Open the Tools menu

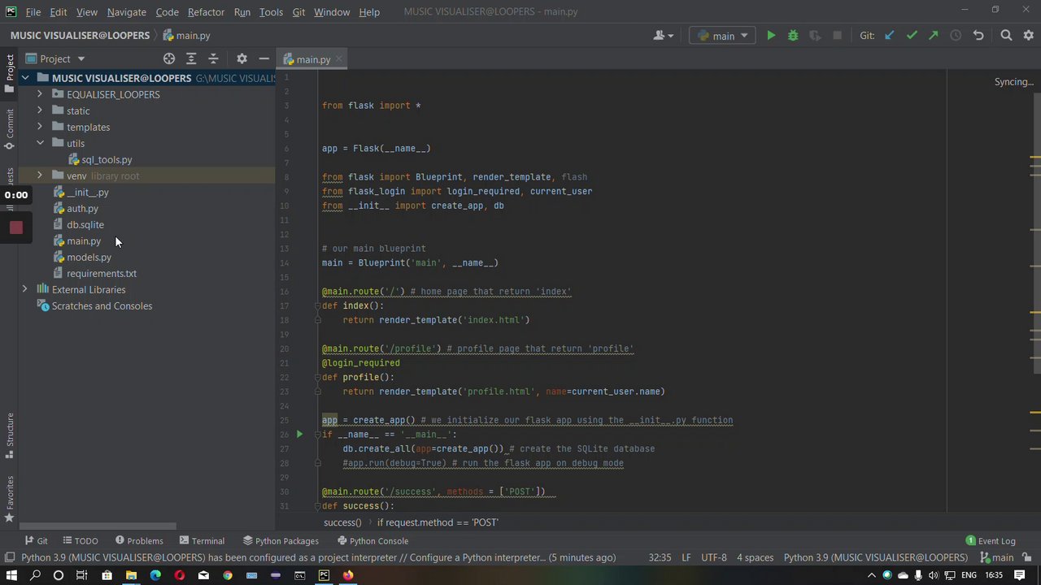coord(271,12)
